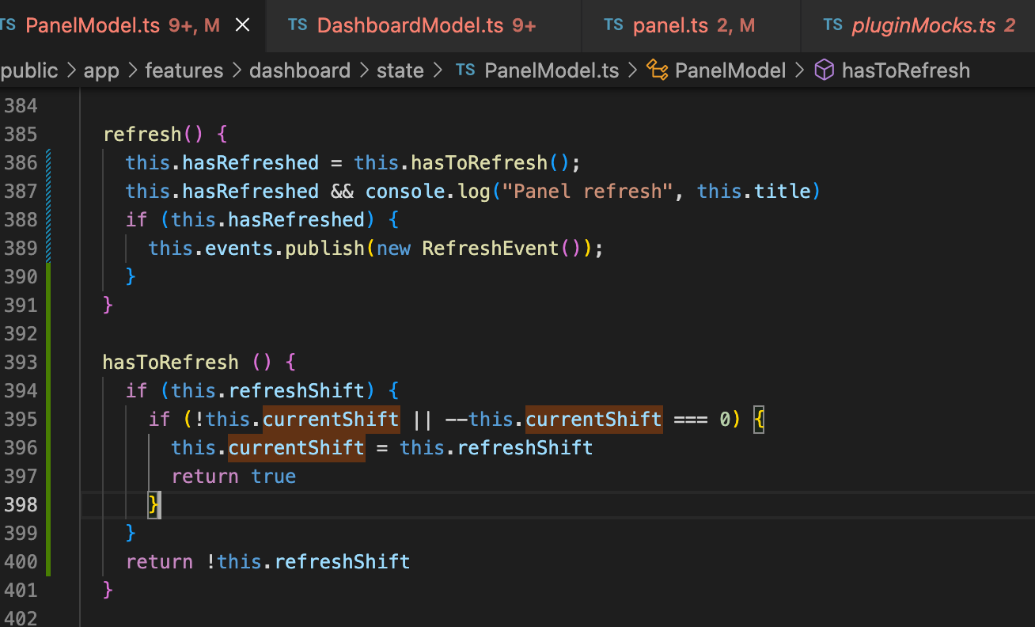Click the TS icon on pluginMocks.ts tab

point(833,25)
